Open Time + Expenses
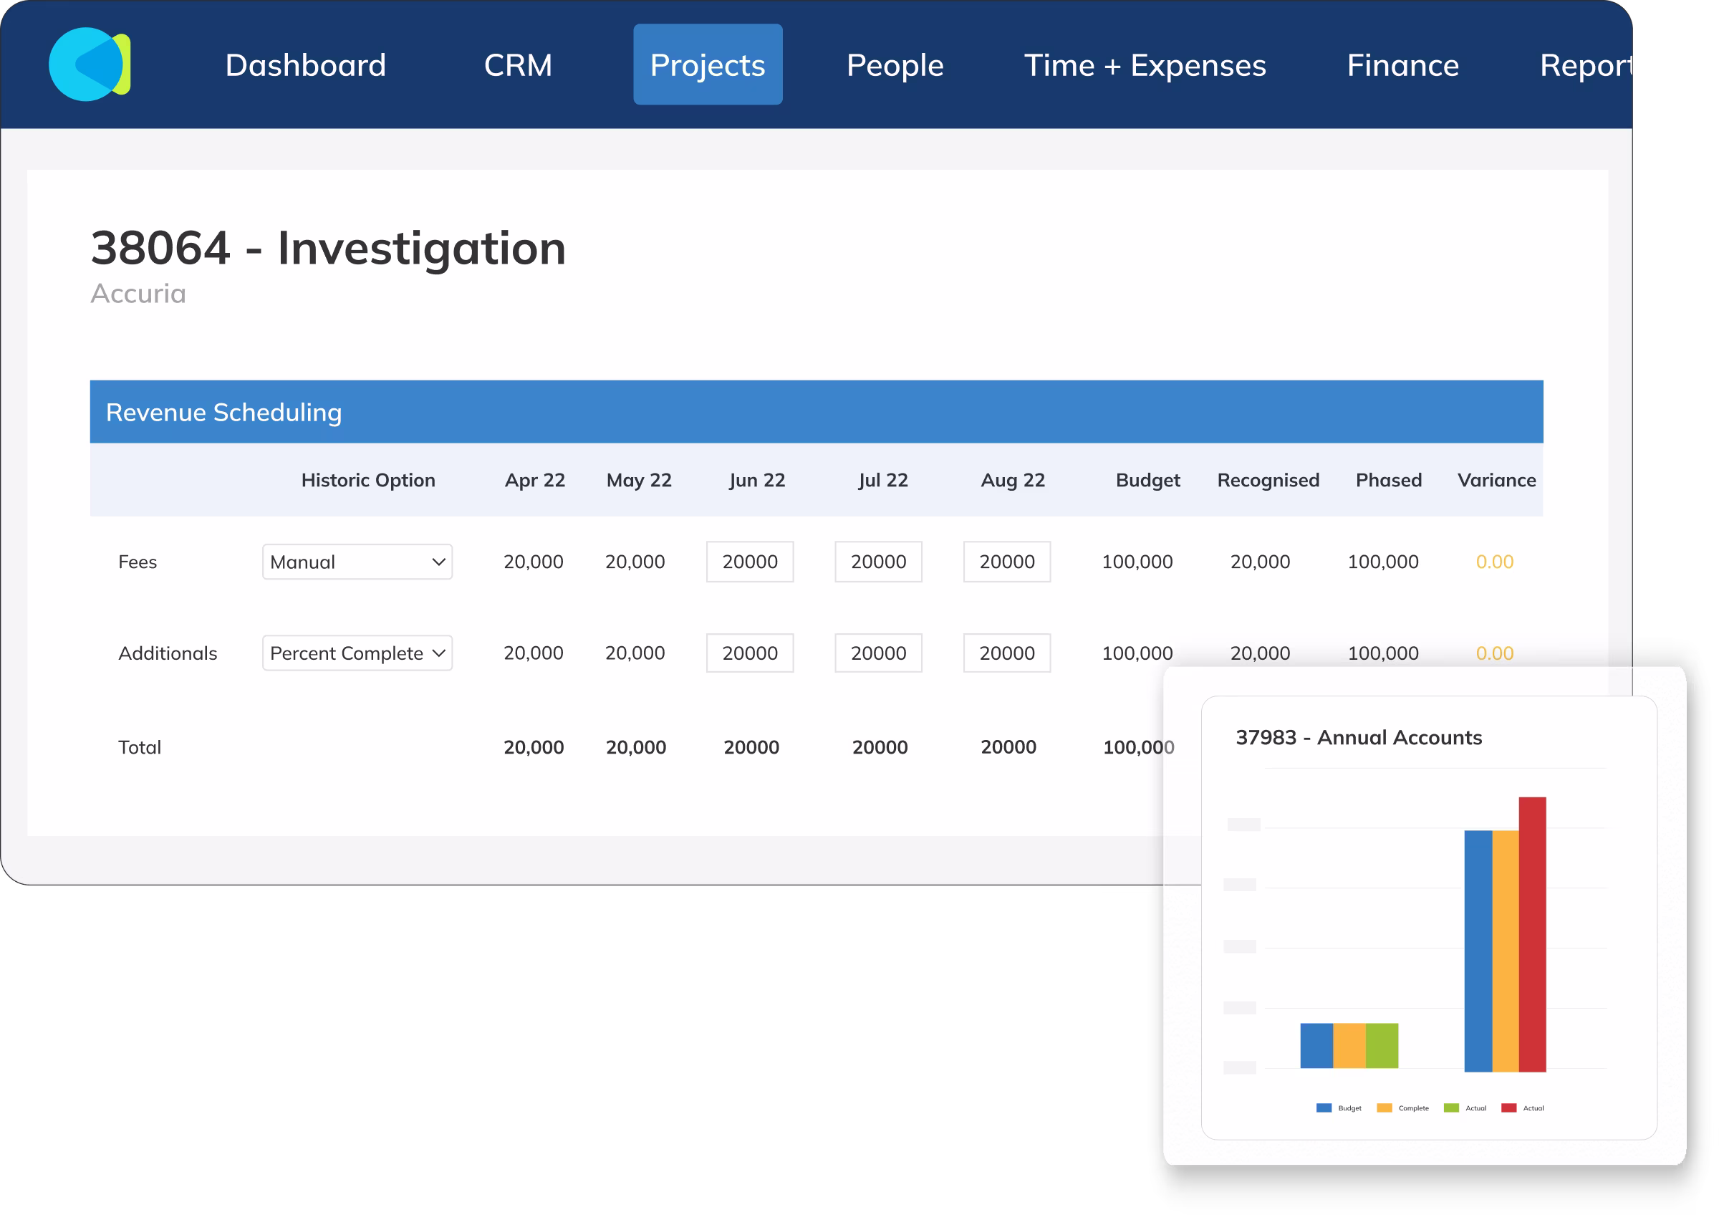 (x=1145, y=64)
